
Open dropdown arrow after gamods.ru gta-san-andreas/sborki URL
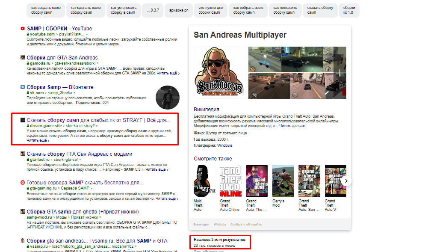point(98,64)
